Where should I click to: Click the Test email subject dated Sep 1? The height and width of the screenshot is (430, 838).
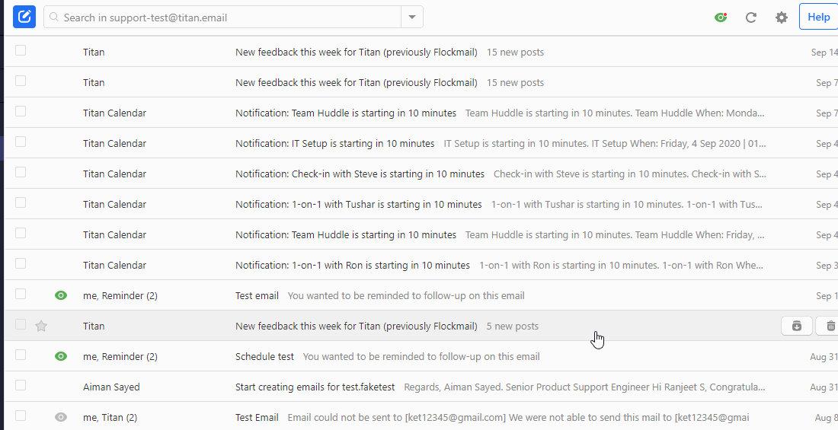[x=257, y=295]
